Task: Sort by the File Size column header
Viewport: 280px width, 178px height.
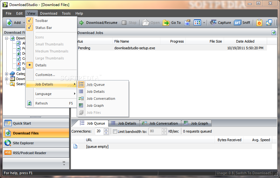Action: (x=205, y=41)
